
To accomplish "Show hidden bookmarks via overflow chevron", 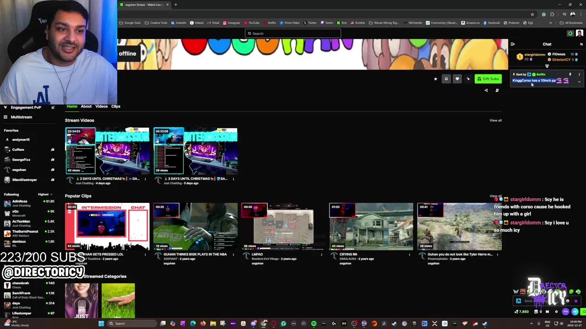I will coord(551,23).
